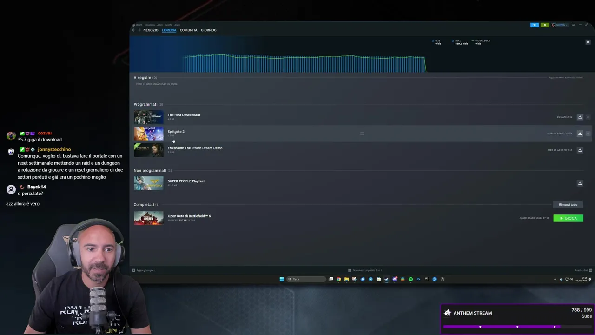Open The First Descendant game thumbnail
The height and width of the screenshot is (335, 595).
(149, 117)
